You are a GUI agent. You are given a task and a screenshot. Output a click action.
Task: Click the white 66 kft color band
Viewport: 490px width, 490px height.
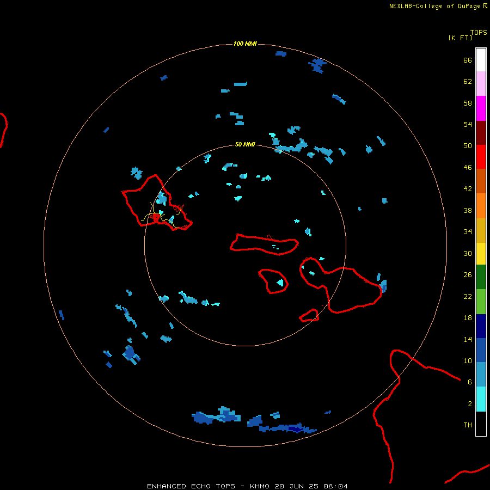[481, 60]
